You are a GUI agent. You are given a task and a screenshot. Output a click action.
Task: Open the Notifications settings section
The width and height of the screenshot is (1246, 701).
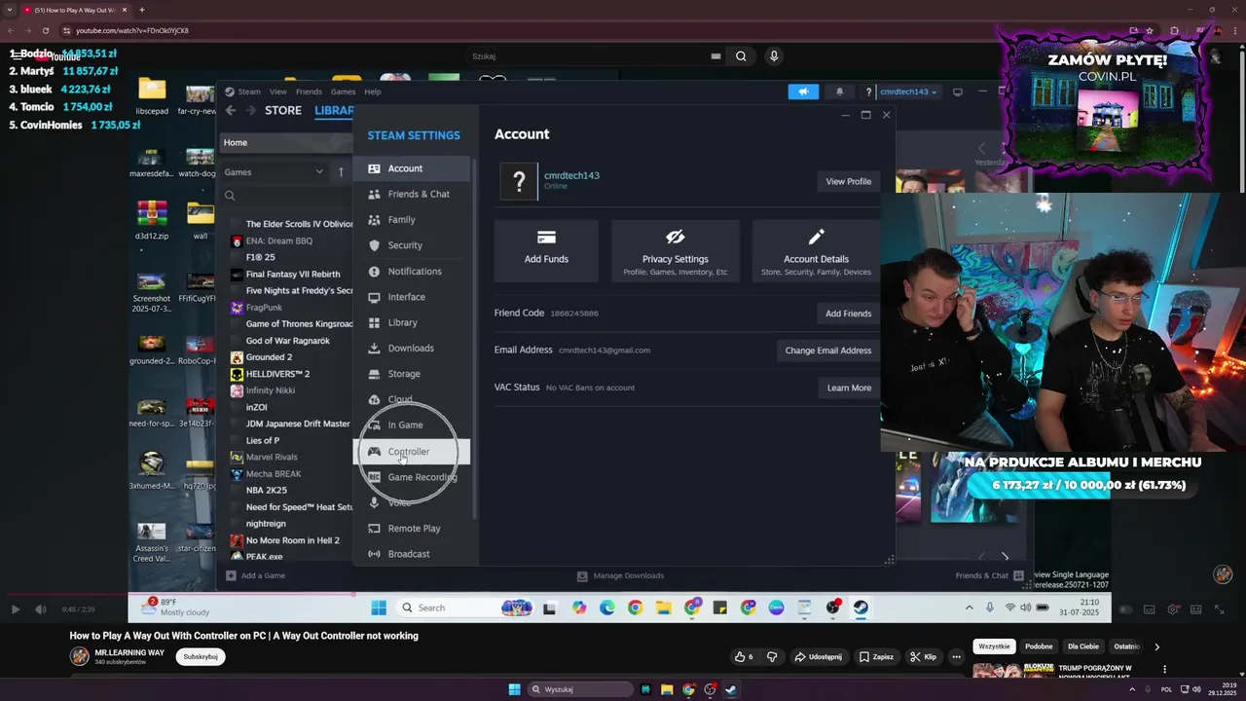point(412,272)
